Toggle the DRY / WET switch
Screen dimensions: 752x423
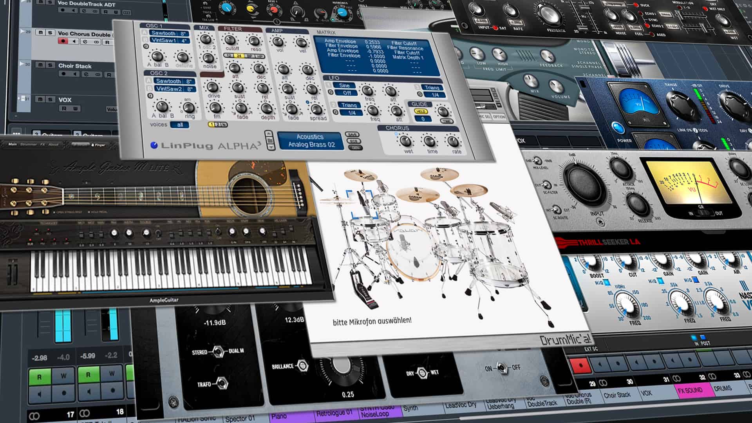(423, 372)
